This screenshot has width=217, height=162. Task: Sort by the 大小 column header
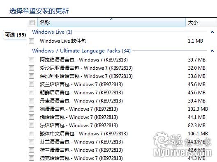tap(201, 22)
